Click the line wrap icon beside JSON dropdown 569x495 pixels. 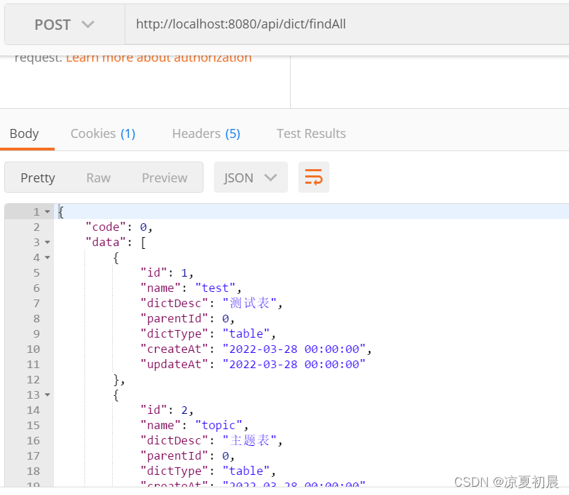[x=314, y=177]
